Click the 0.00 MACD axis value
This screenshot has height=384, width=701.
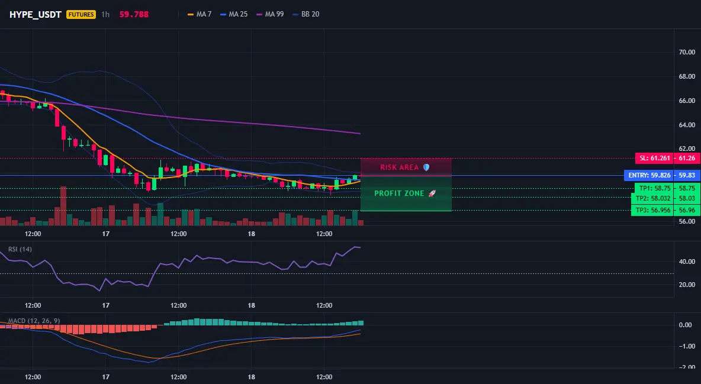tap(686, 325)
